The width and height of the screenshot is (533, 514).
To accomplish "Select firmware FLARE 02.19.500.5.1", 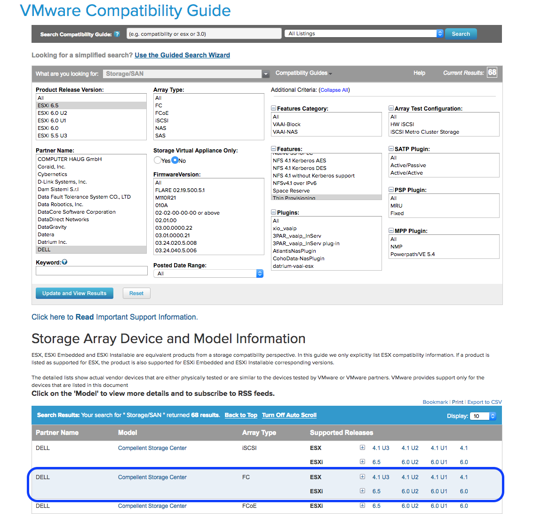I will coord(209,190).
